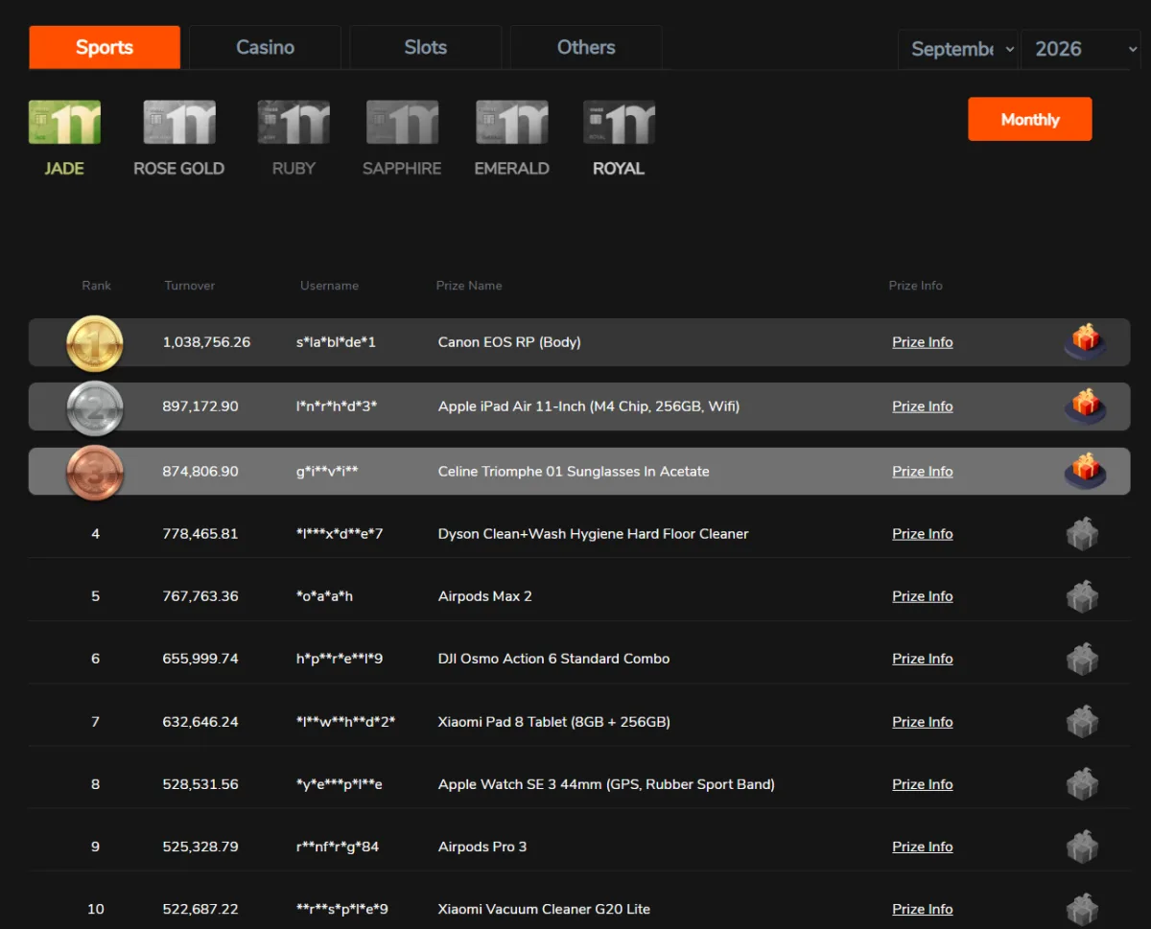Switch to the Casino tab
The width and height of the screenshot is (1151, 929).
[x=265, y=47]
